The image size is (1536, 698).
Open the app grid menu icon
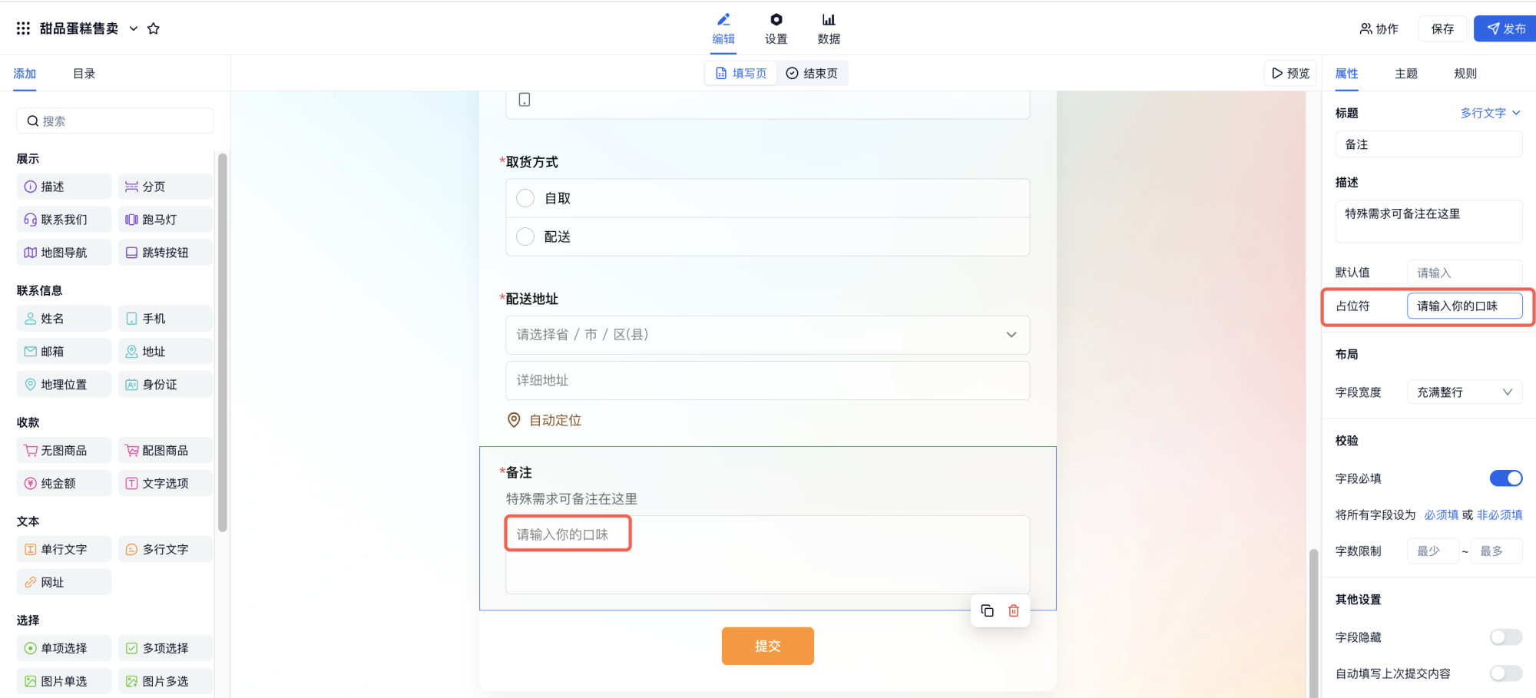[23, 28]
